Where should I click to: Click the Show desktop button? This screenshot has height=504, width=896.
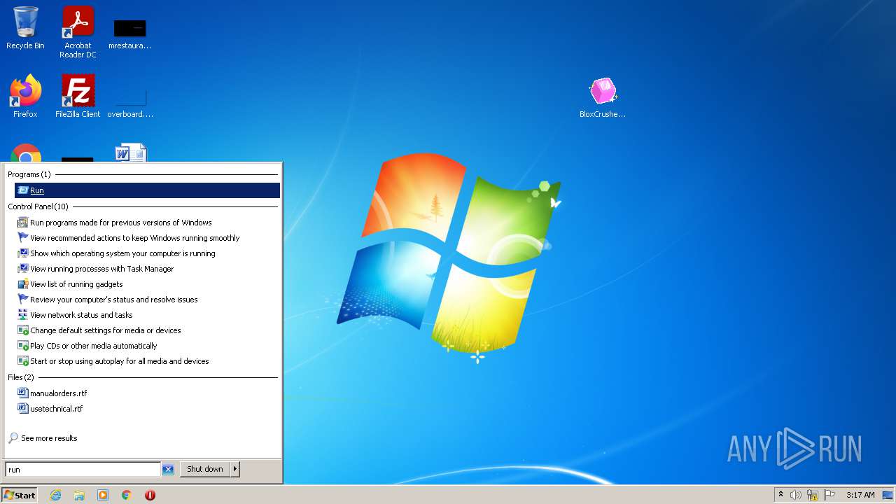888,495
